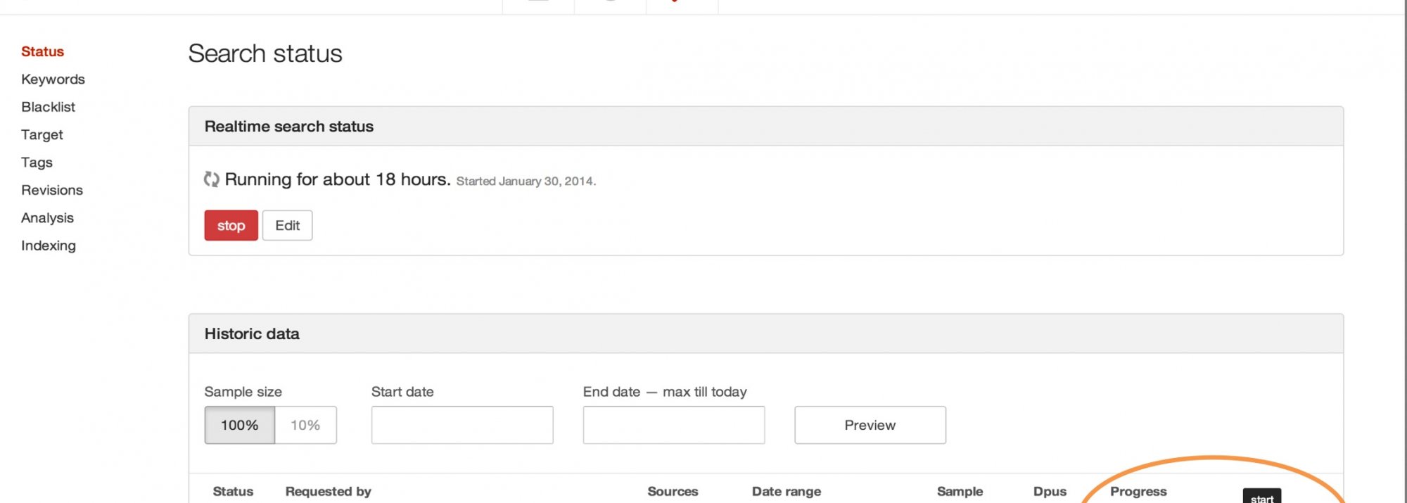
Task: Click into the End date field
Action: [x=673, y=425]
